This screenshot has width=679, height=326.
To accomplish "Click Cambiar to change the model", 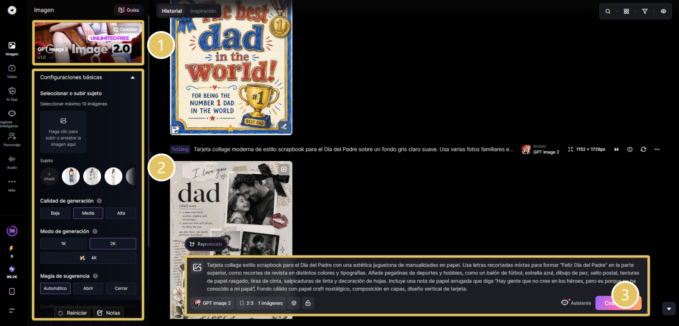I will (125, 29).
